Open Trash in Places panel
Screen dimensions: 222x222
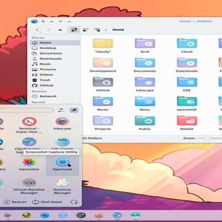[x=55, y=80]
